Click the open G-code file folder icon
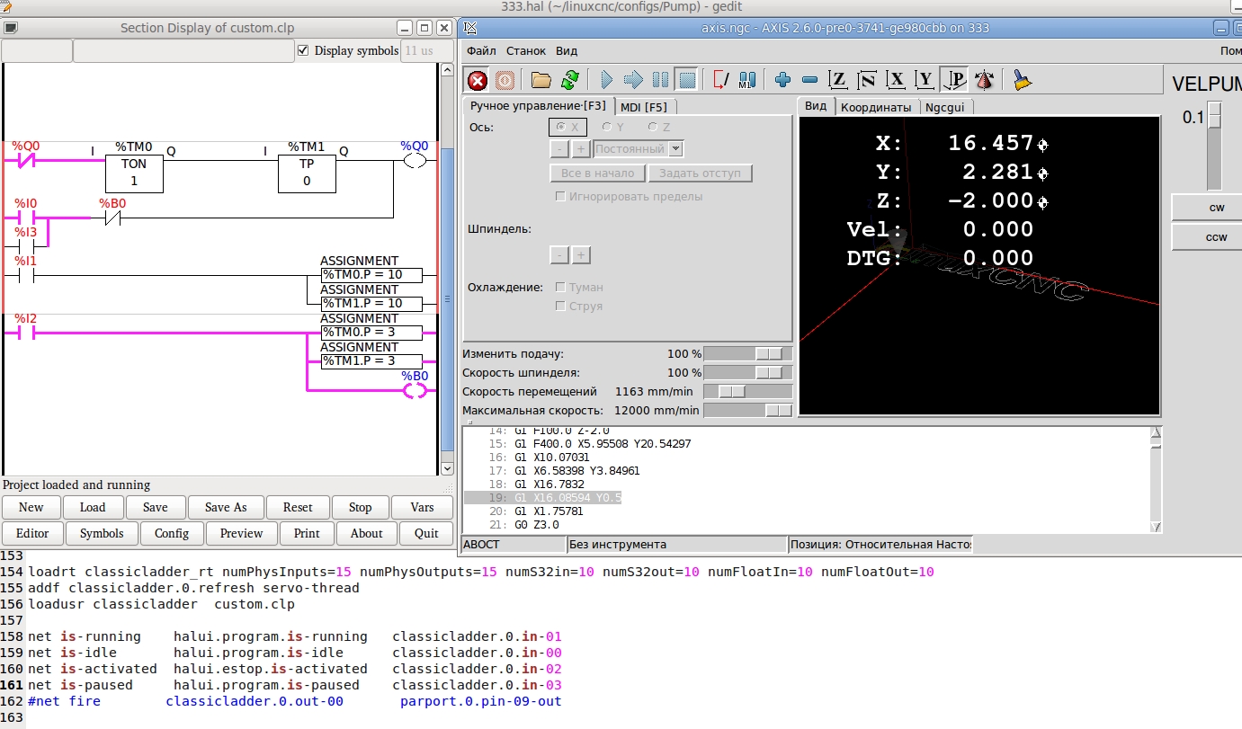 click(x=541, y=80)
